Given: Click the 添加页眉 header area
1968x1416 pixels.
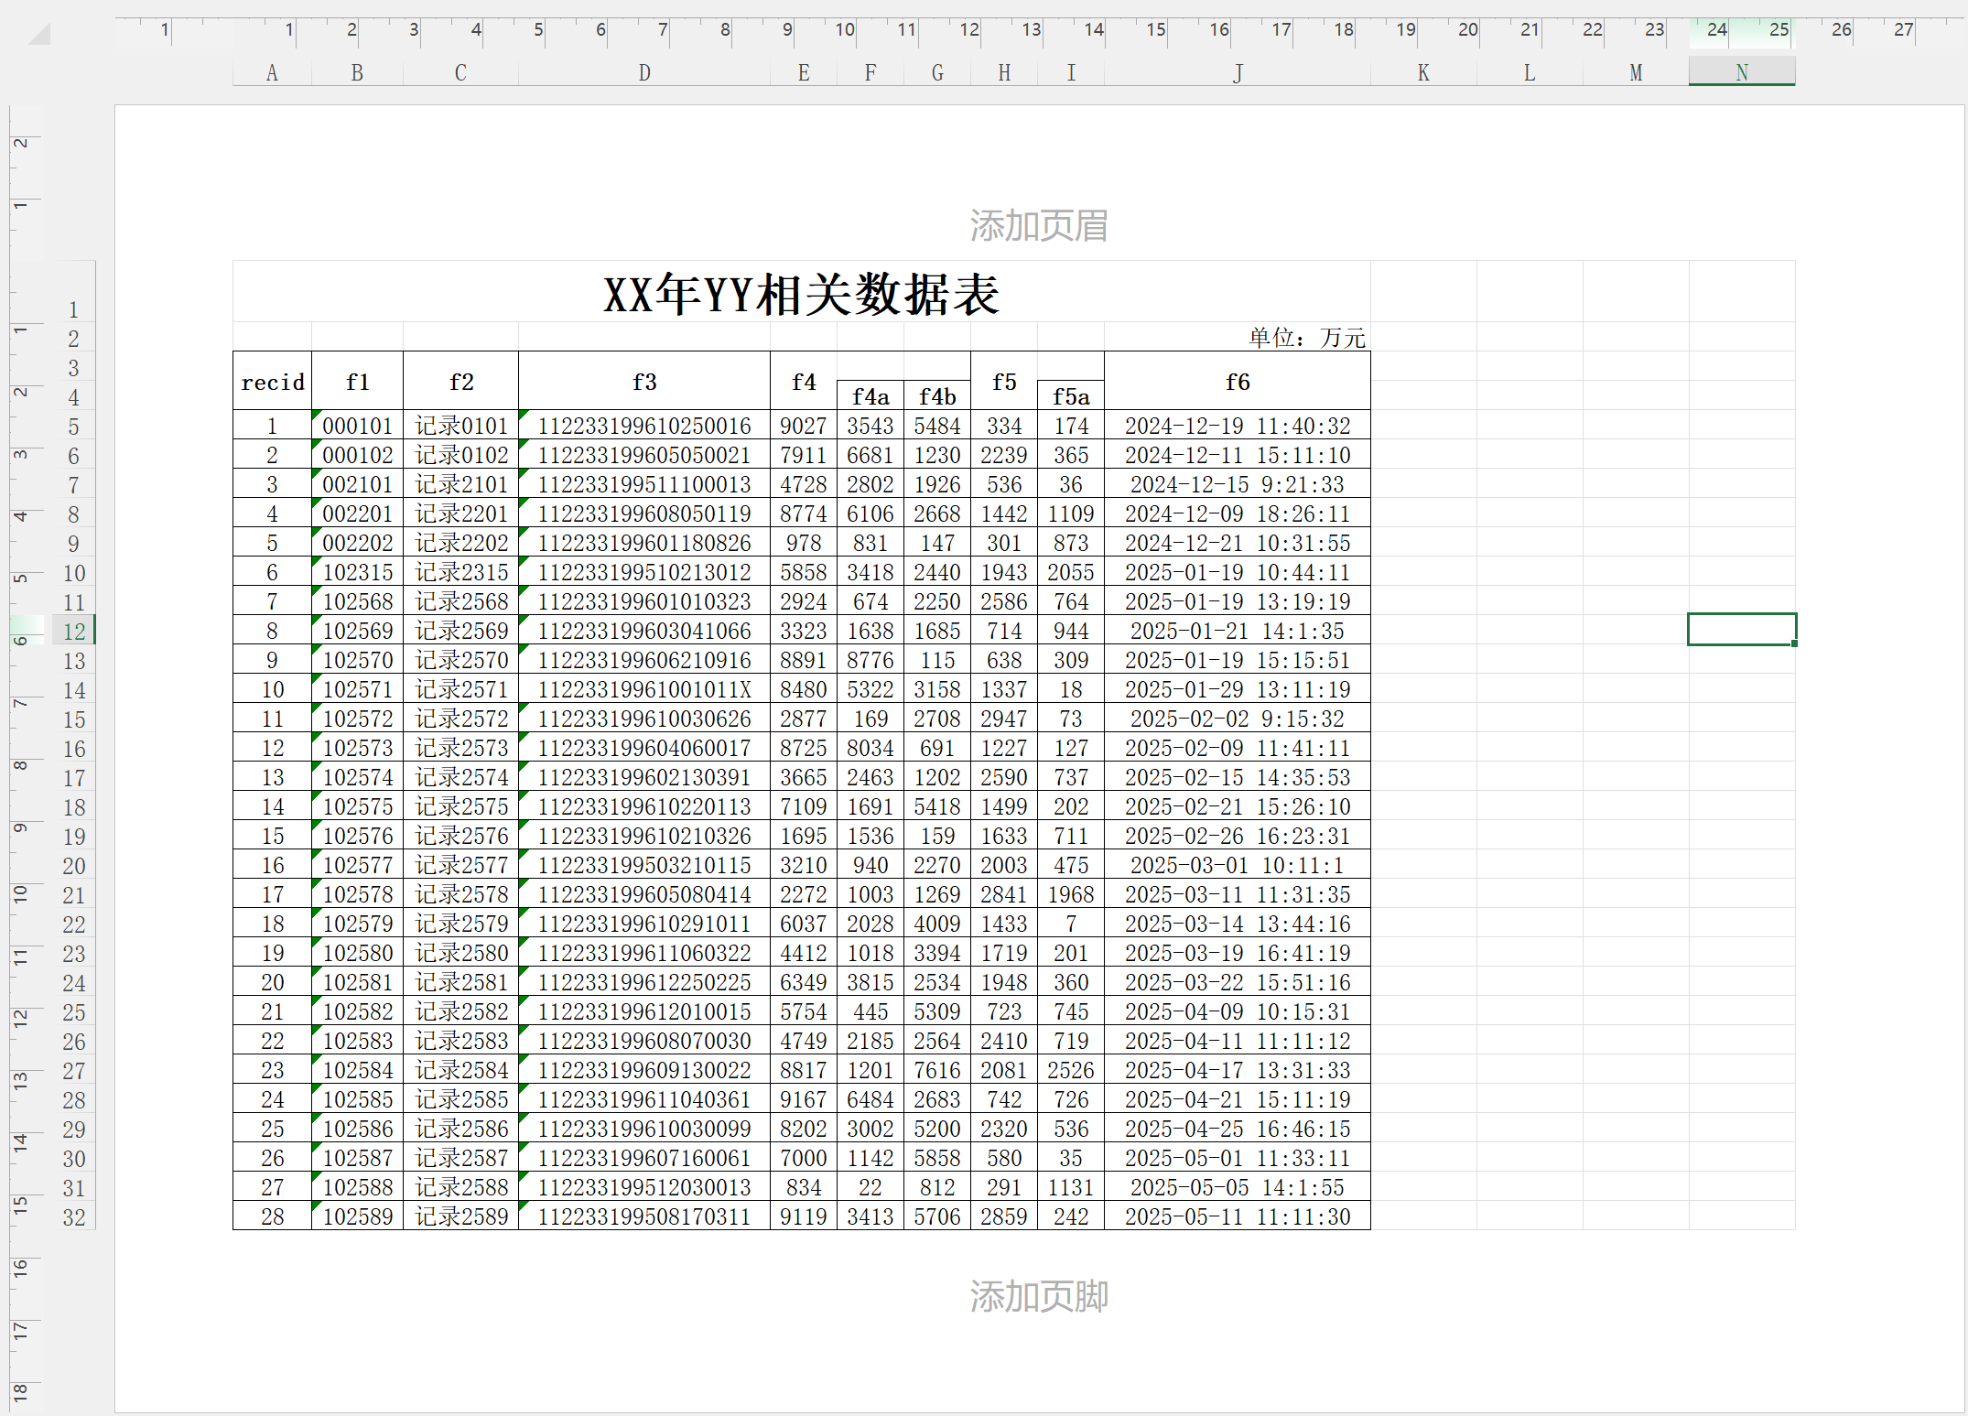Looking at the screenshot, I should click(1038, 225).
